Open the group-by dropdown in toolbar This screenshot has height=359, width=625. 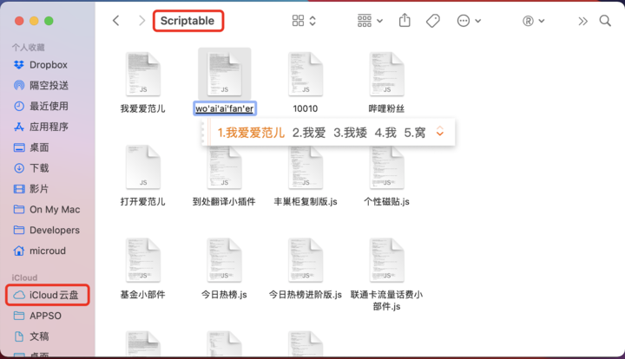(370, 21)
